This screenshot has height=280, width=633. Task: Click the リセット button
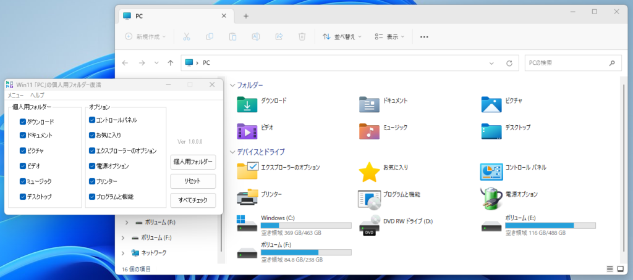coord(193,181)
